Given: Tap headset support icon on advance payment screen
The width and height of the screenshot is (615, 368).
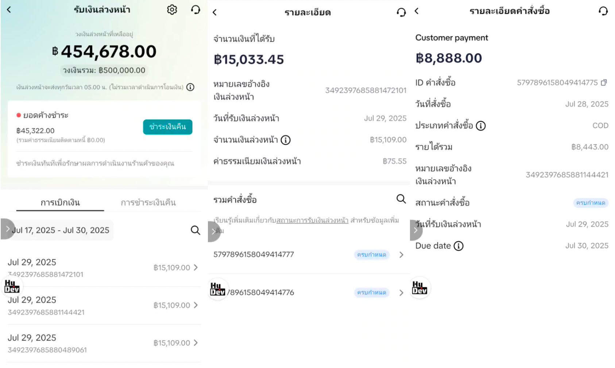Looking at the screenshot, I should 196,10.
